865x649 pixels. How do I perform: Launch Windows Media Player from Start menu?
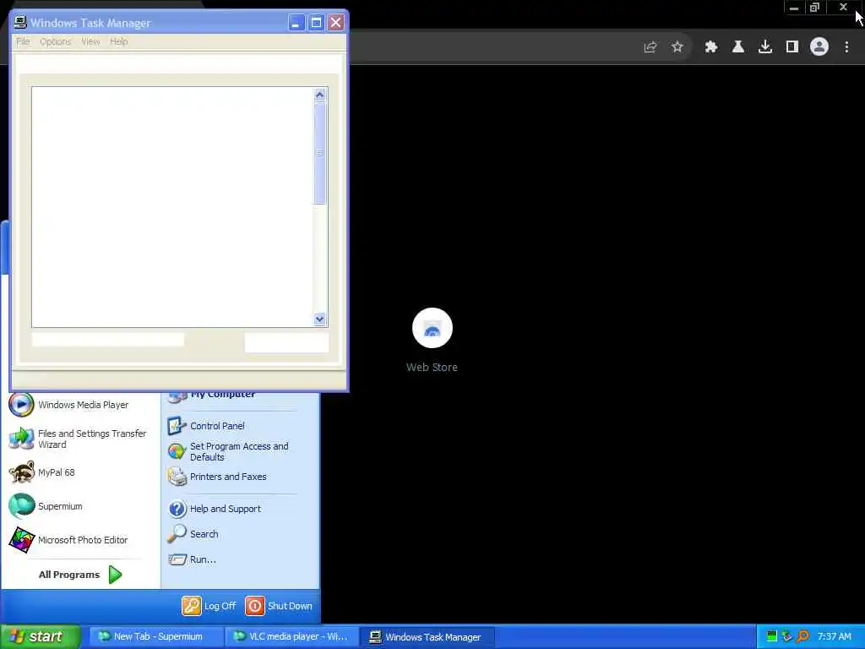pos(69,405)
